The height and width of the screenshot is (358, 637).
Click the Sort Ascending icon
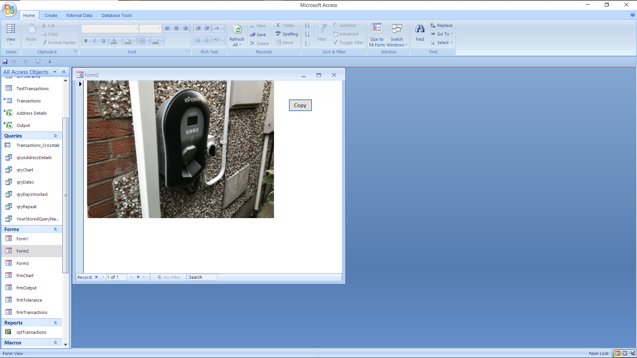307,26
